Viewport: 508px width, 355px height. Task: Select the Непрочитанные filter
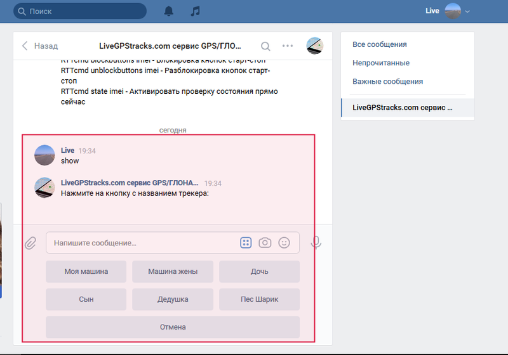(381, 63)
